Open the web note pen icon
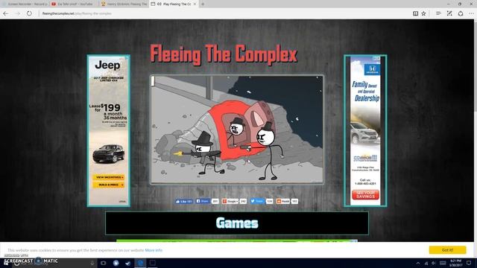The height and width of the screenshot is (268, 477). click(449, 13)
